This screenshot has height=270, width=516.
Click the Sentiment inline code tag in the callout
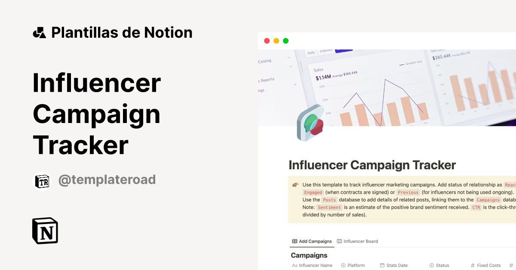tap(329, 207)
